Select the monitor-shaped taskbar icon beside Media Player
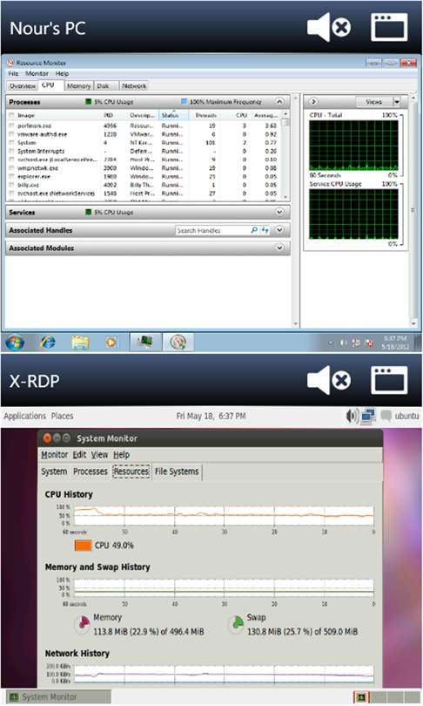 [145, 343]
